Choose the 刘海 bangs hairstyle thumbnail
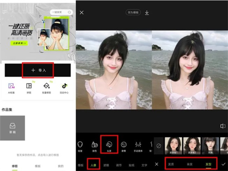Screen dimensions: 228x171 [x=210, y=146]
